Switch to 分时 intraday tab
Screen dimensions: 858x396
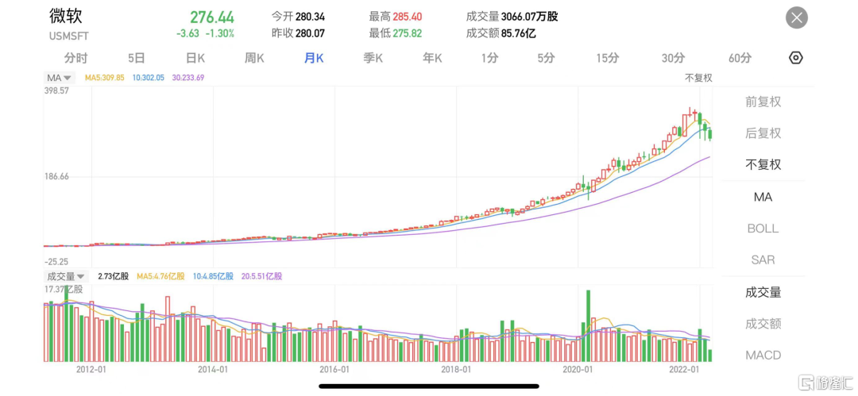[x=75, y=58]
